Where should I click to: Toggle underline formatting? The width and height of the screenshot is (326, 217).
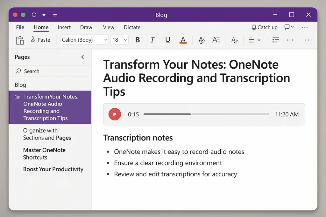click(168, 40)
